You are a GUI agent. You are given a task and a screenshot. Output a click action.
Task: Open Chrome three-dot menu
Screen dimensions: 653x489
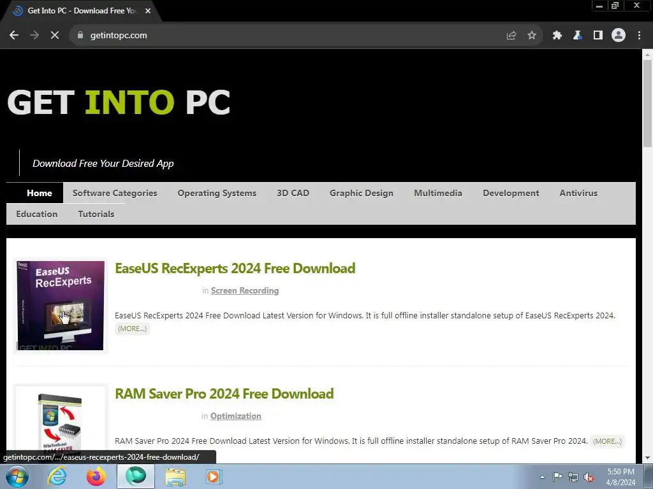point(639,36)
